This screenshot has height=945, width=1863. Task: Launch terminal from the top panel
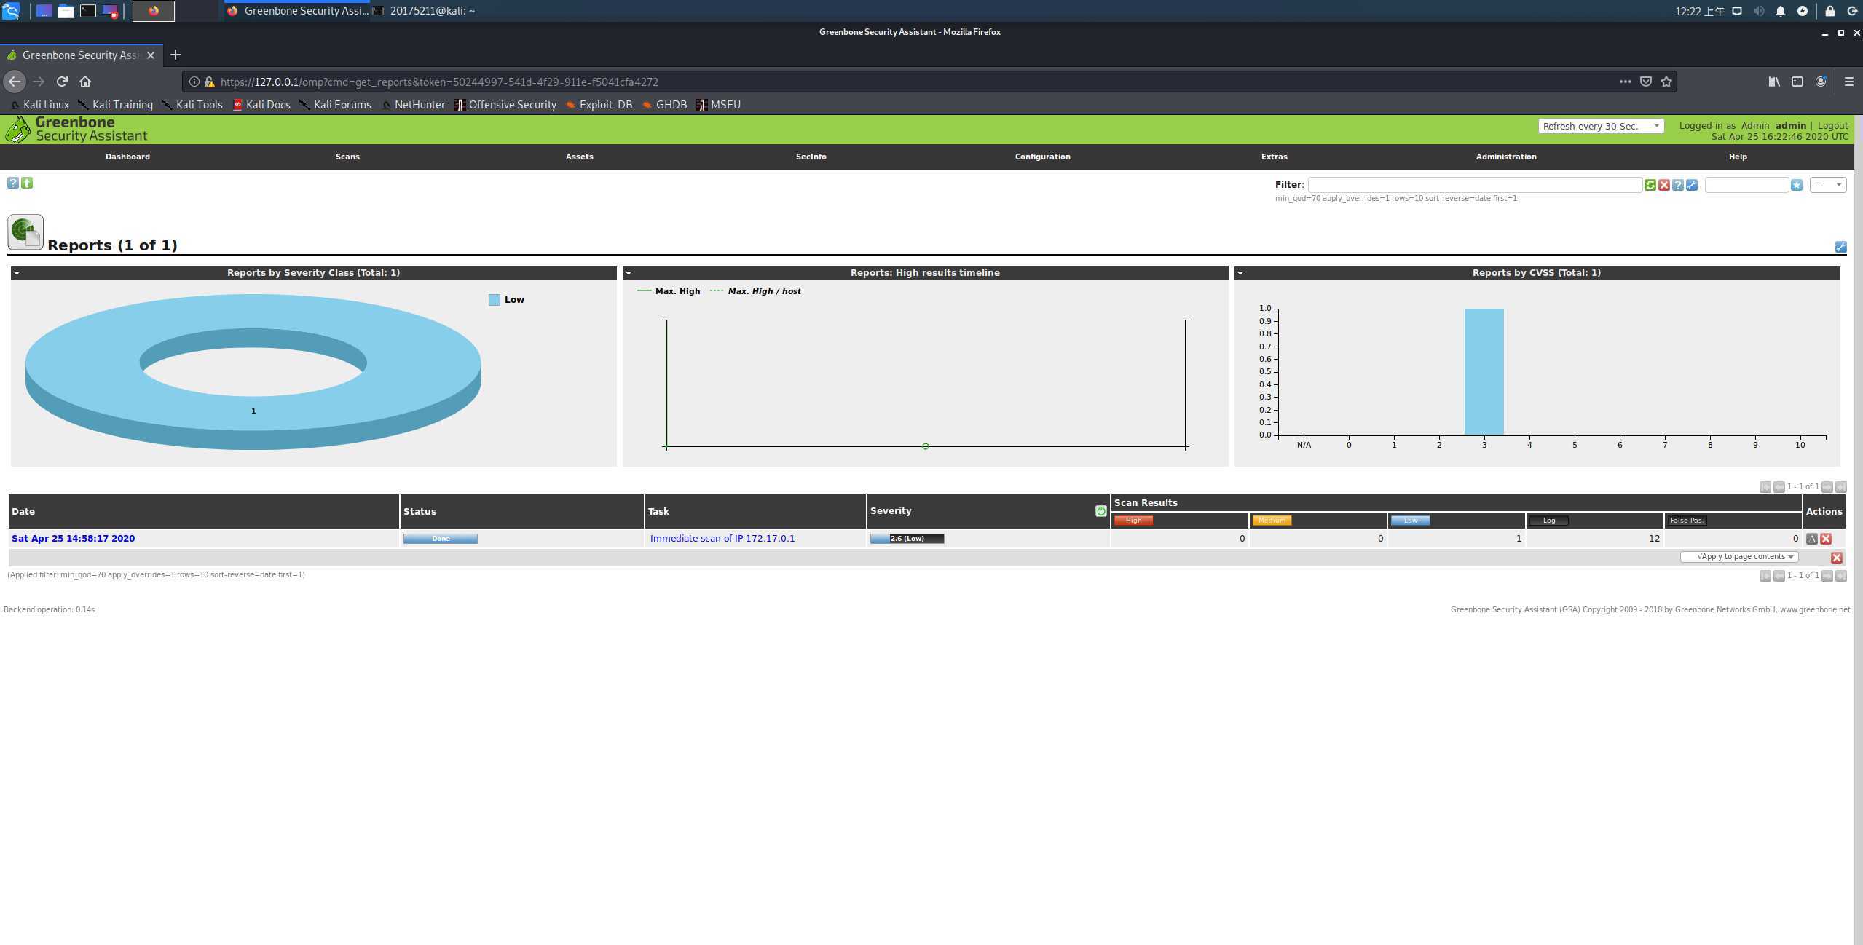(88, 11)
